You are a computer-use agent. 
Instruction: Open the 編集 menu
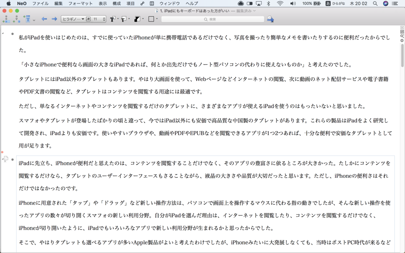coord(59,3)
